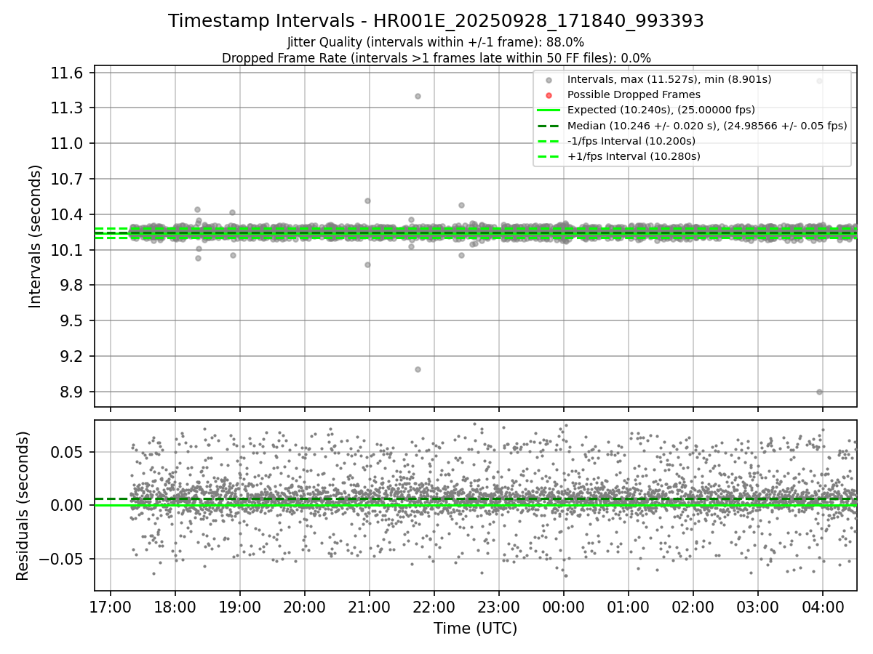Click the 11.6 y-axis tick label
873x654 pixels.
[x=68, y=73]
